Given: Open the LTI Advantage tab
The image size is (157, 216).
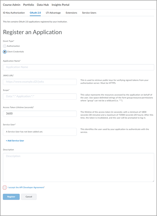Looking at the screenshot, I should pyautogui.click(x=53, y=12).
